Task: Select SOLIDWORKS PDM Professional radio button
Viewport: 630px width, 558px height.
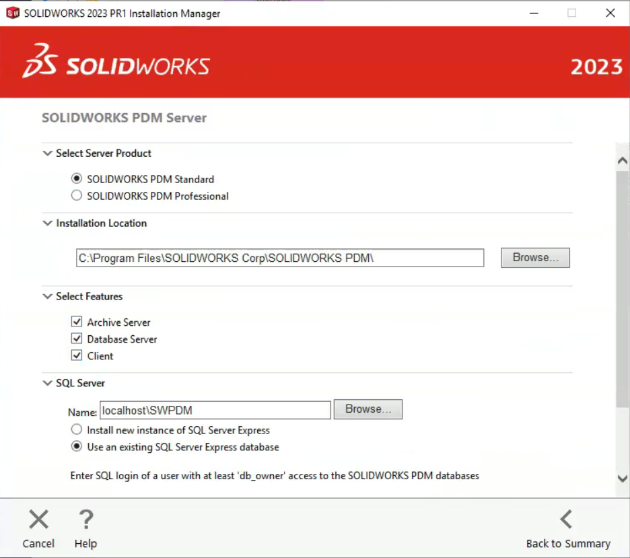Action: click(76, 196)
